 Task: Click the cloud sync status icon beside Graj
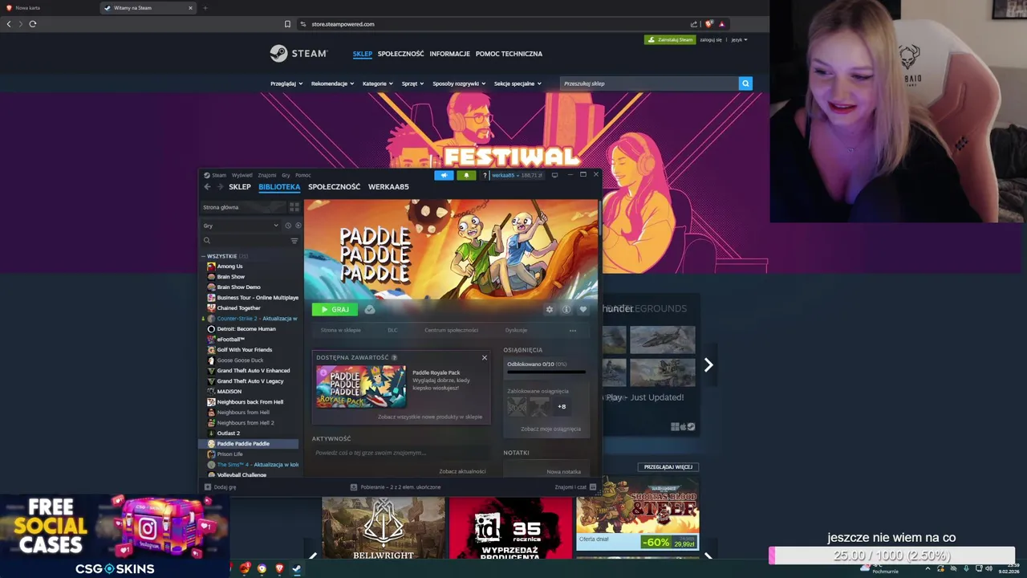[x=370, y=309]
